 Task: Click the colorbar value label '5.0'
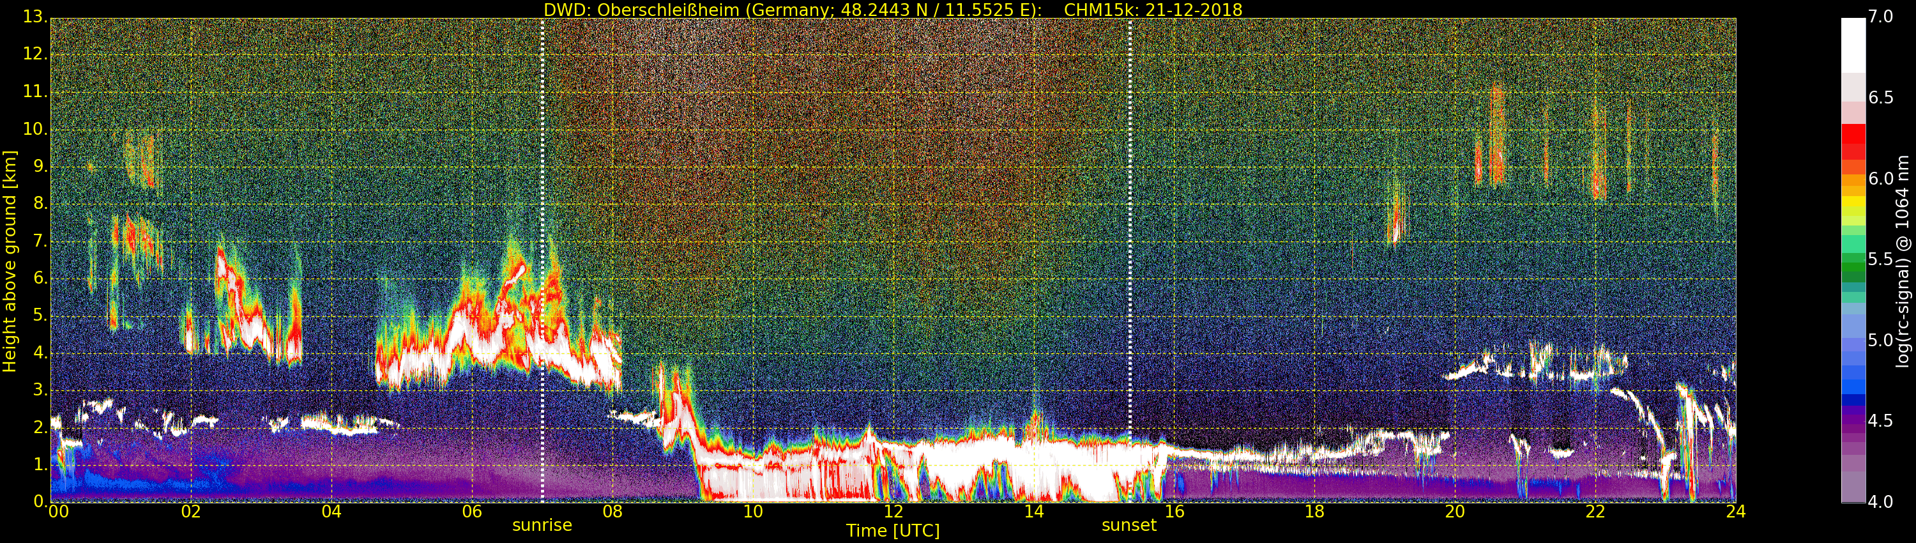(1881, 340)
